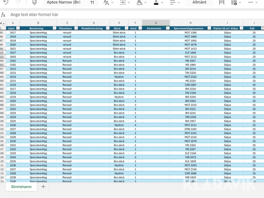This screenshot has width=264, height=198.
Task: Open the cell borders icon
Action: (x=123, y=2)
